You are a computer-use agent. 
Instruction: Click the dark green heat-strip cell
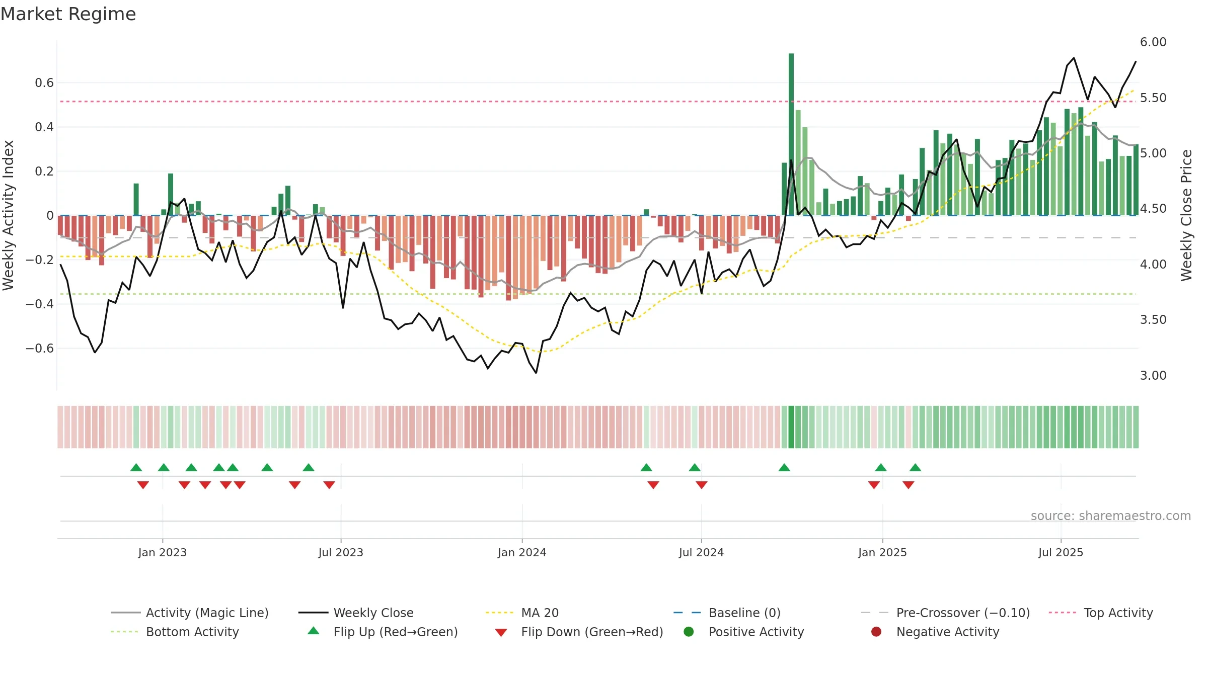pyautogui.click(x=791, y=427)
